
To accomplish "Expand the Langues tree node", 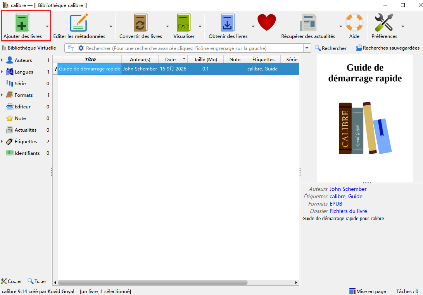I will tap(2, 72).
